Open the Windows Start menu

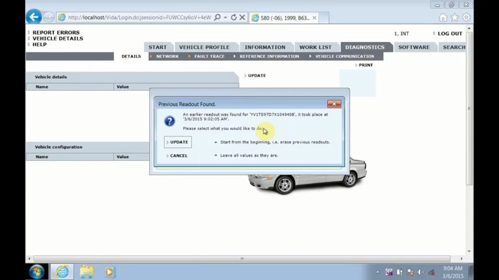37,272
